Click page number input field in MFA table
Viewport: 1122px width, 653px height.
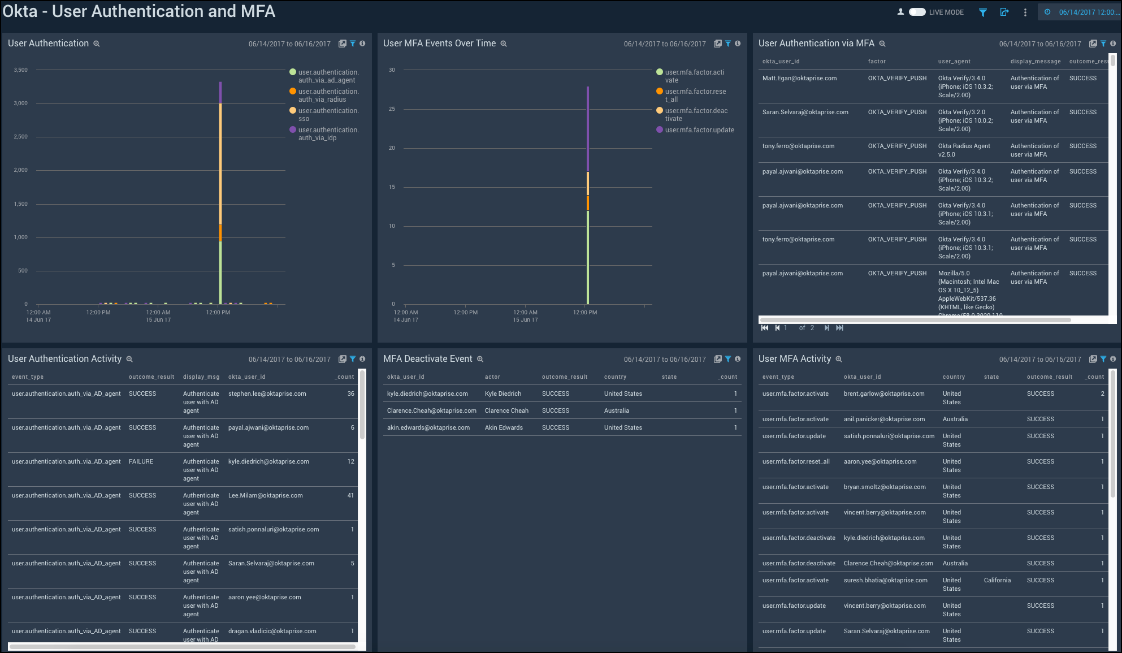coord(787,327)
